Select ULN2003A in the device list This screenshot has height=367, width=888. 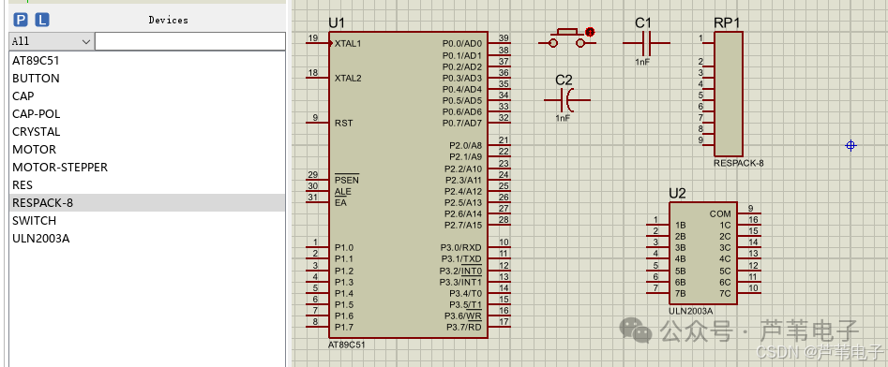147,239
